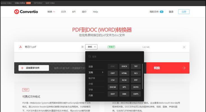Open Help from navbar

point(95,12)
